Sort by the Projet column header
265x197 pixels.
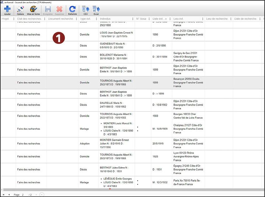coord(5,19)
